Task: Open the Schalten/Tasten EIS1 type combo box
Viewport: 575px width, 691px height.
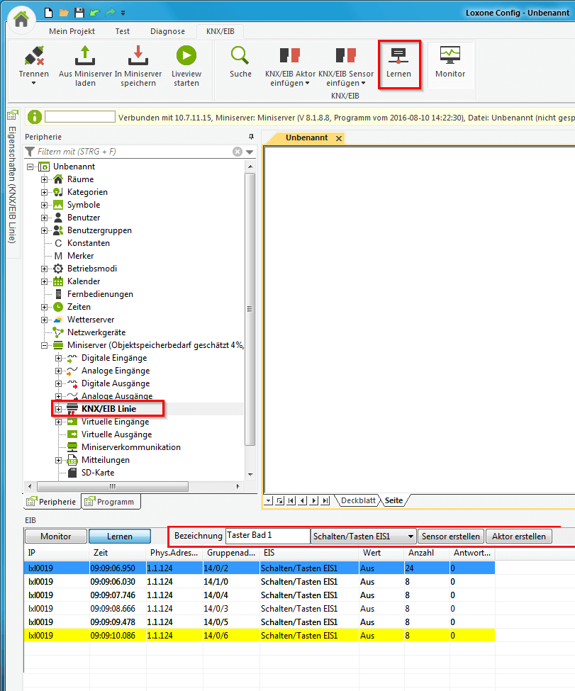Action: 363,536
